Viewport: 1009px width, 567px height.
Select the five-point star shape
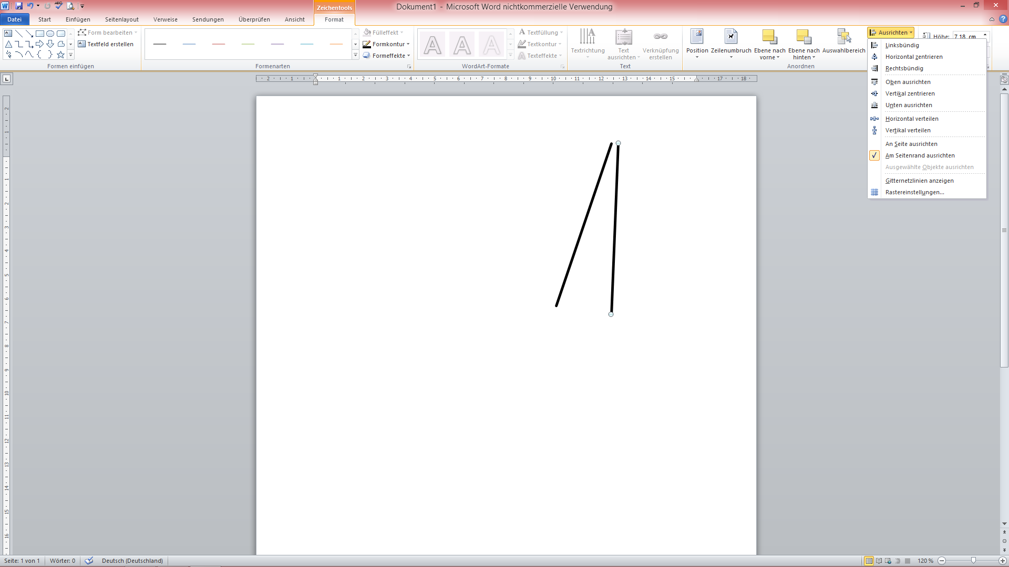point(61,55)
